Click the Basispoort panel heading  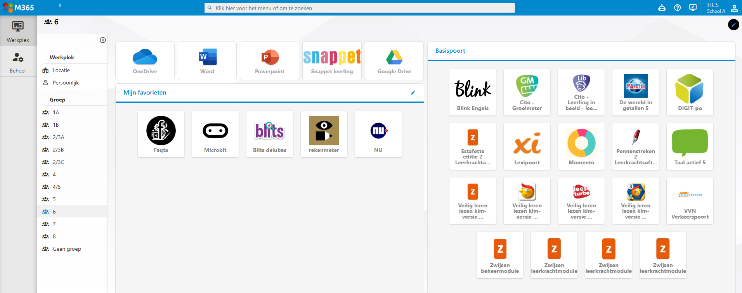[x=450, y=51]
